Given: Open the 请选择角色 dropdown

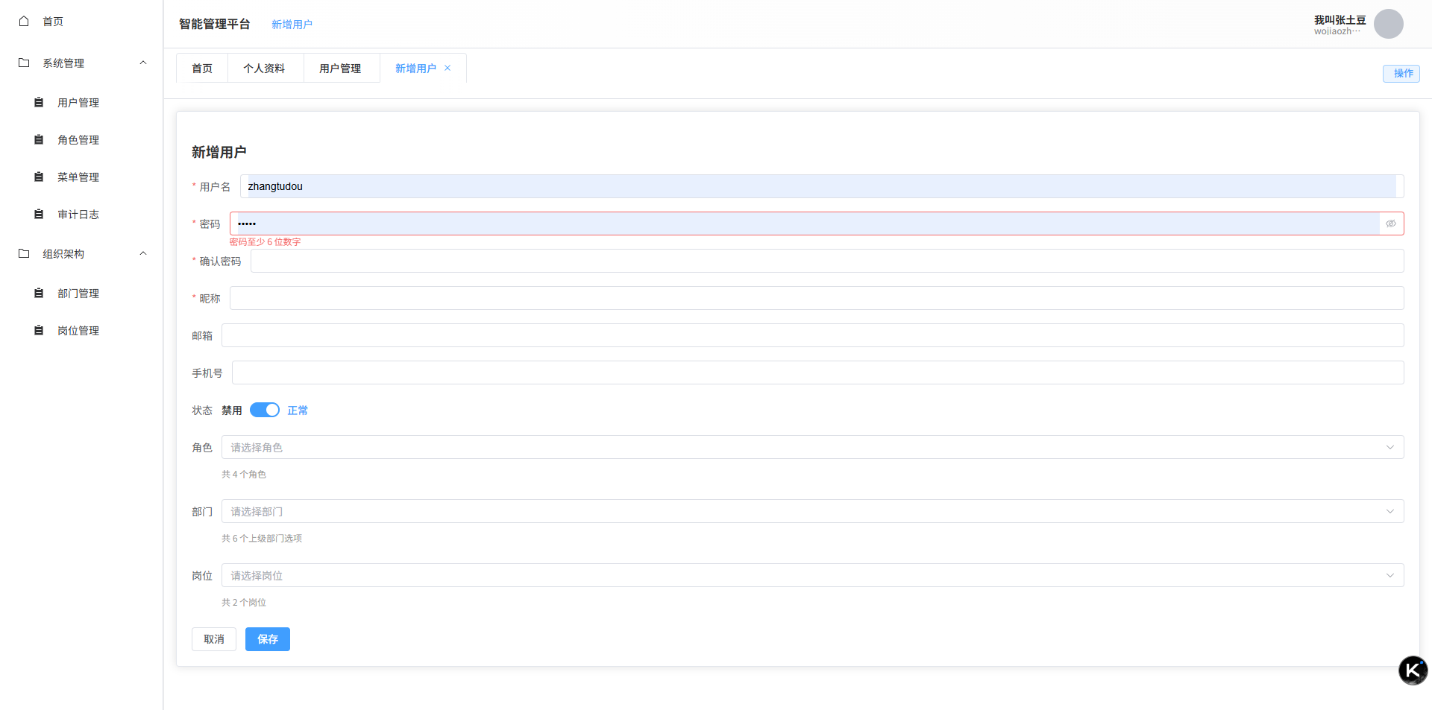Looking at the screenshot, I should [812, 447].
